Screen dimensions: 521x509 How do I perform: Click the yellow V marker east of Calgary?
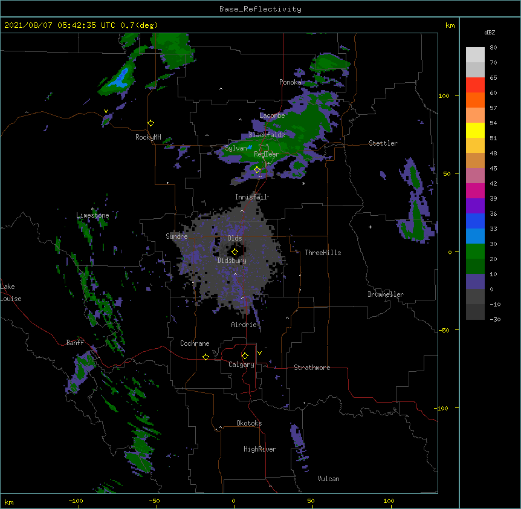pos(259,353)
